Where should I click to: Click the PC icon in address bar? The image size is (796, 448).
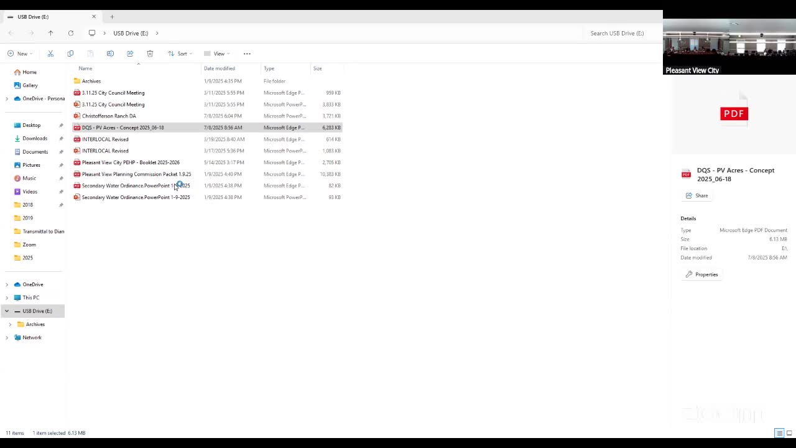pyautogui.click(x=92, y=33)
